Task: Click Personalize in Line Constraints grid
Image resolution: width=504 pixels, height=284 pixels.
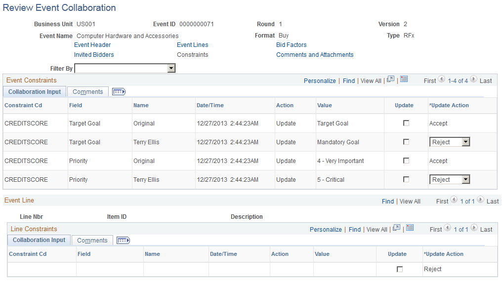Action: click(326, 230)
